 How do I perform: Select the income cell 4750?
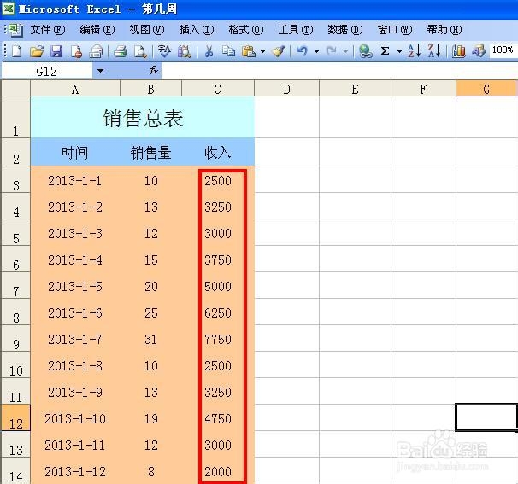tap(218, 418)
